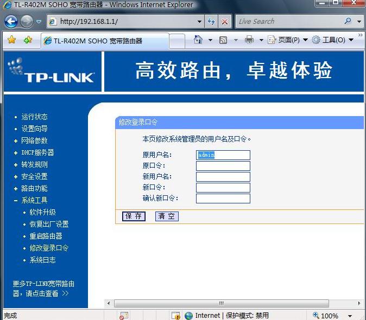
Task: Open 软件升级 submenu item
Action: tap(43, 212)
